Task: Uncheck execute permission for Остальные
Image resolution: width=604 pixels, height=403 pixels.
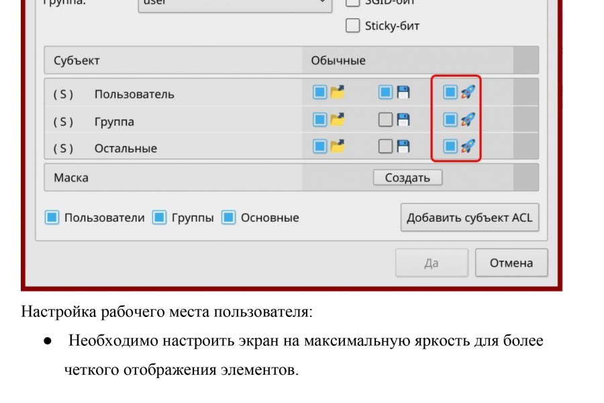Action: [450, 146]
